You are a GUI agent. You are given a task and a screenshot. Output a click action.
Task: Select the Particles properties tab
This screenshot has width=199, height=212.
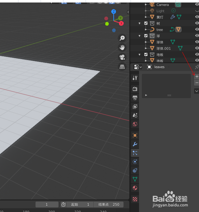[135, 153]
